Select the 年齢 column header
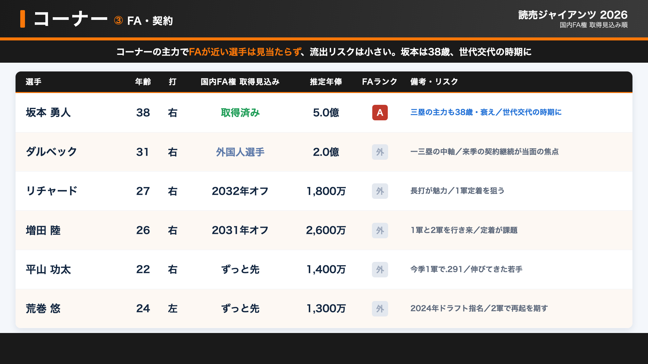The width and height of the screenshot is (648, 364). (143, 82)
